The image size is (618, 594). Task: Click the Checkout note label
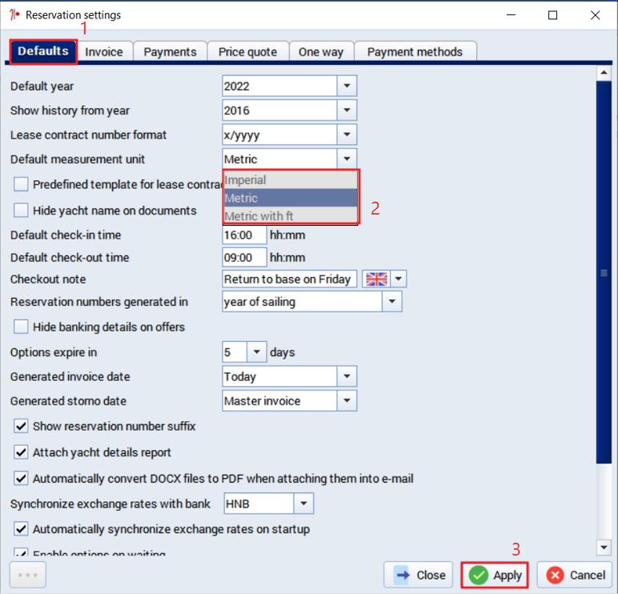48,279
